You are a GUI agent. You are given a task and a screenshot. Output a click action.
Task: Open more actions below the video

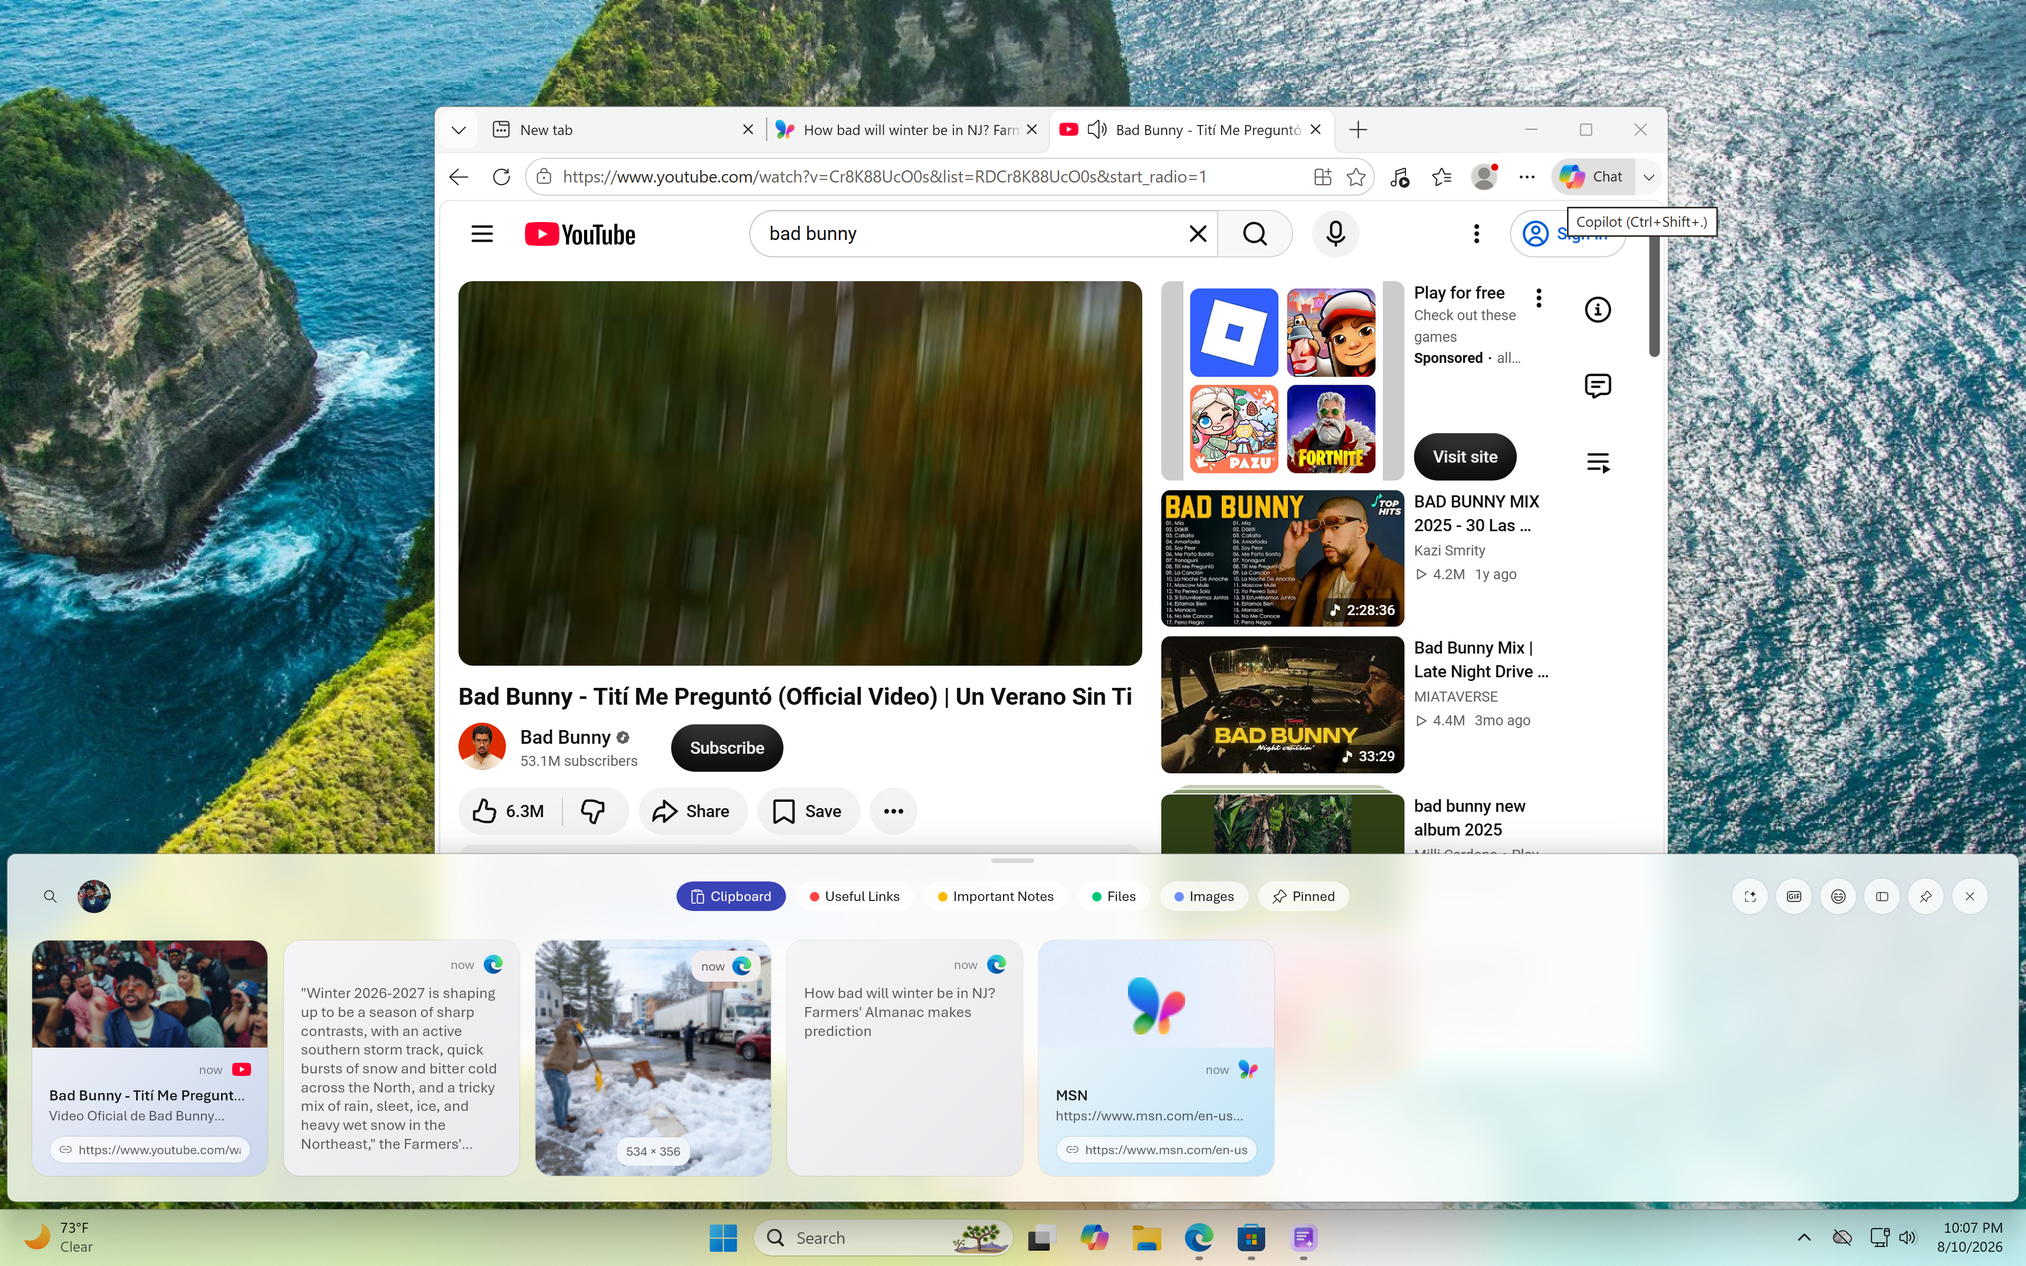pyautogui.click(x=893, y=811)
